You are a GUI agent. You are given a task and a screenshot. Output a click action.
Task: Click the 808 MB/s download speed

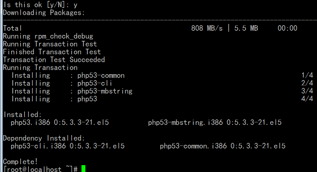pyautogui.click(x=207, y=28)
